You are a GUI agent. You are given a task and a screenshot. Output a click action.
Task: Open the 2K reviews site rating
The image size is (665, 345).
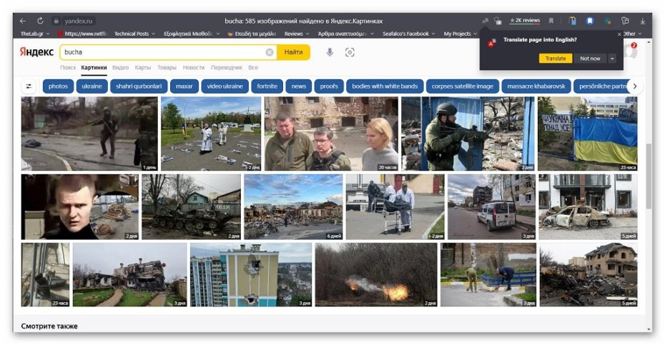tap(525, 20)
